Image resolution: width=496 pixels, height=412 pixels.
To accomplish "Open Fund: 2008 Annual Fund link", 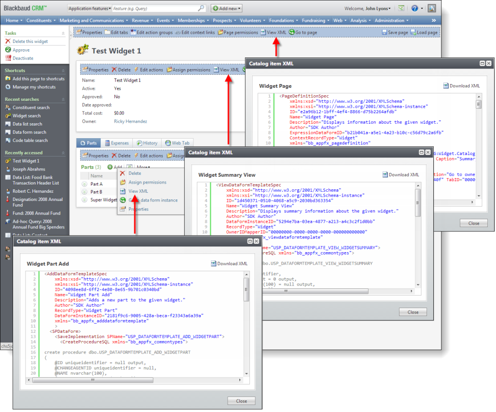I will 36,213.
